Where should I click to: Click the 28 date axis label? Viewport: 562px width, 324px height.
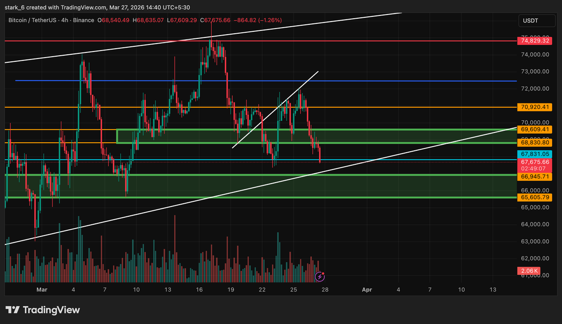coord(325,290)
